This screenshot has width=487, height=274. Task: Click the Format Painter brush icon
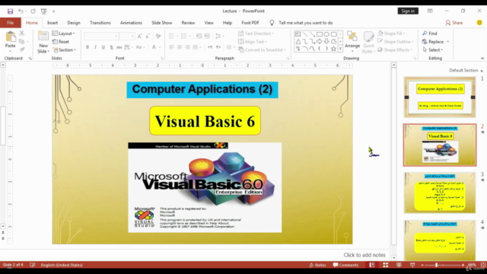[22, 49]
